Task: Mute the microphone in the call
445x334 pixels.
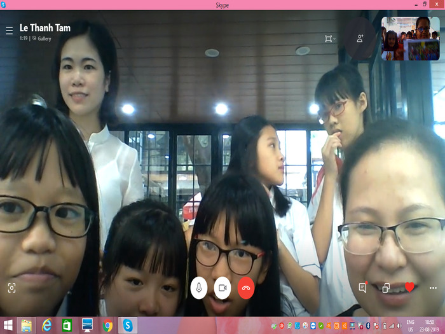Action: [x=198, y=288]
